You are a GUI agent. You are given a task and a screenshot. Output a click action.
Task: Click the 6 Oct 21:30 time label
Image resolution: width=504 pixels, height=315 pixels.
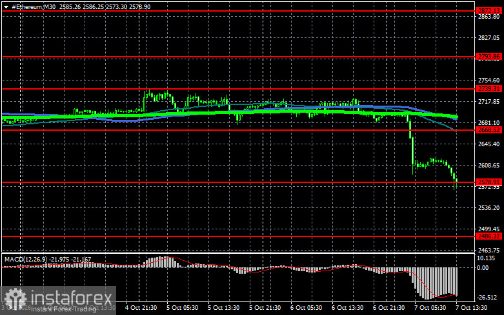point(388,308)
